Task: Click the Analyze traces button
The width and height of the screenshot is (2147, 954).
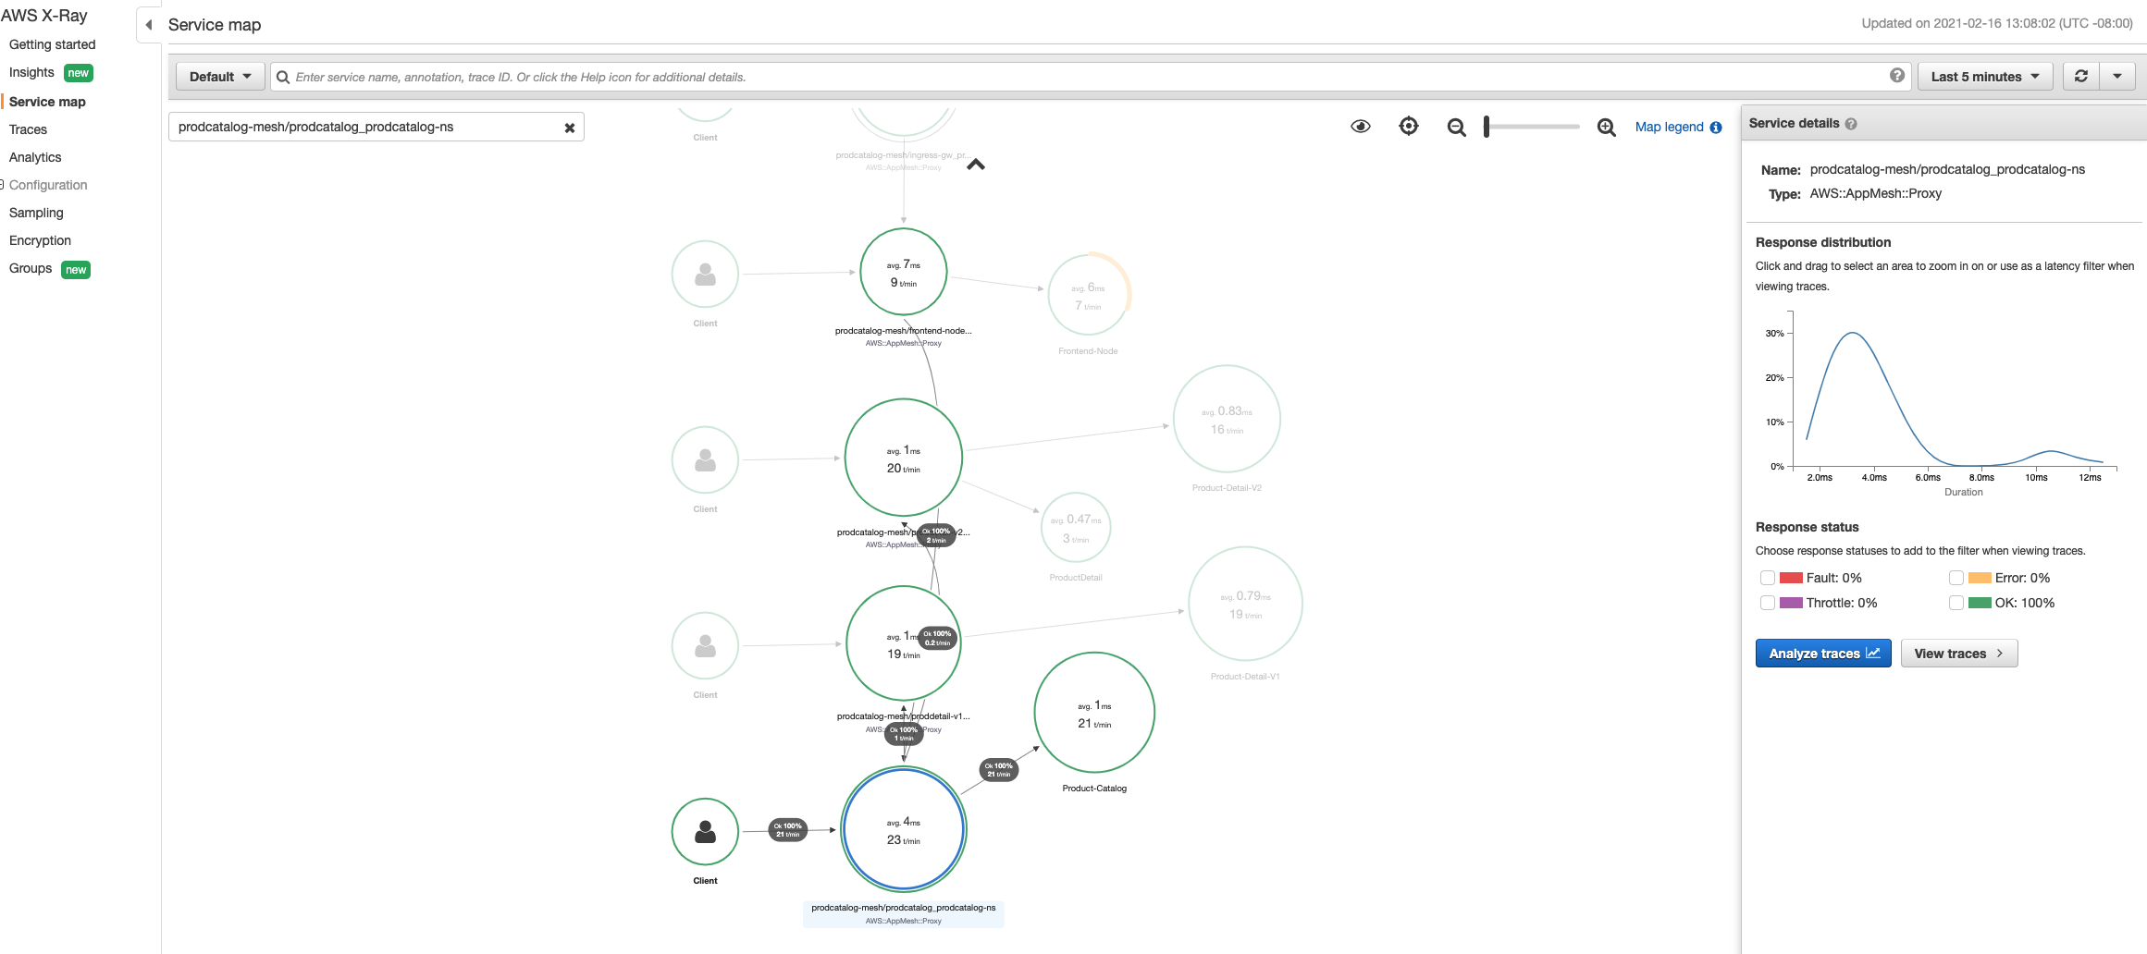Action: click(1823, 654)
